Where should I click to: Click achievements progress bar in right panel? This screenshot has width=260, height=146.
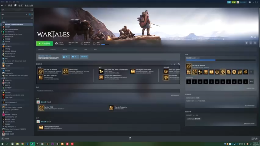pos(221,60)
